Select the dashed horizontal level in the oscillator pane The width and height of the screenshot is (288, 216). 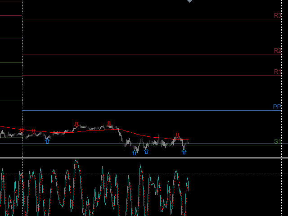pos(144,174)
